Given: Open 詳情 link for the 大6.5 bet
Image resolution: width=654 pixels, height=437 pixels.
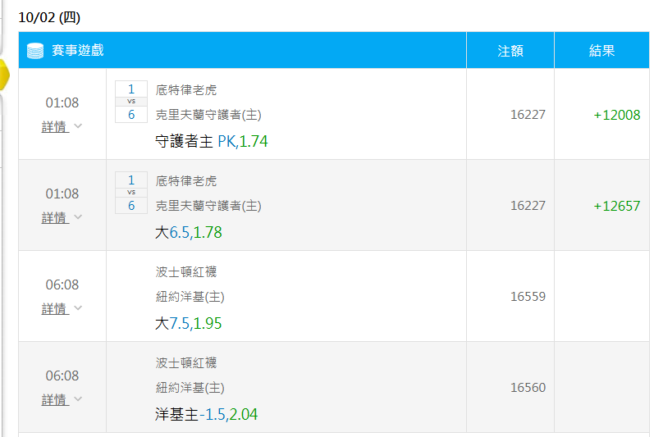Looking at the screenshot, I should coord(55,218).
